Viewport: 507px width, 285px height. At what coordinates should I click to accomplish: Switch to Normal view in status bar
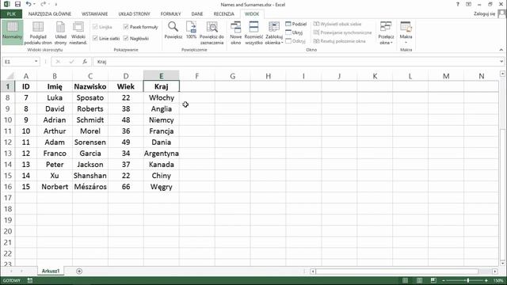click(x=405, y=280)
